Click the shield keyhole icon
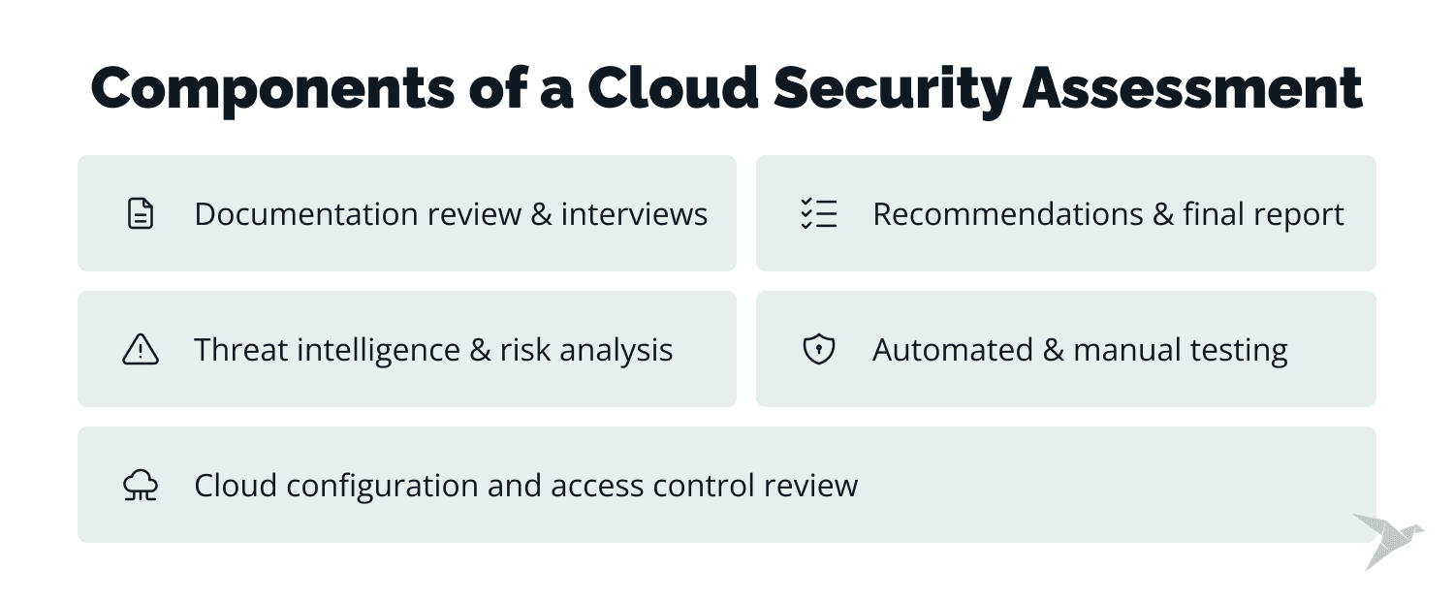This screenshot has height=601, width=1454. [819, 349]
